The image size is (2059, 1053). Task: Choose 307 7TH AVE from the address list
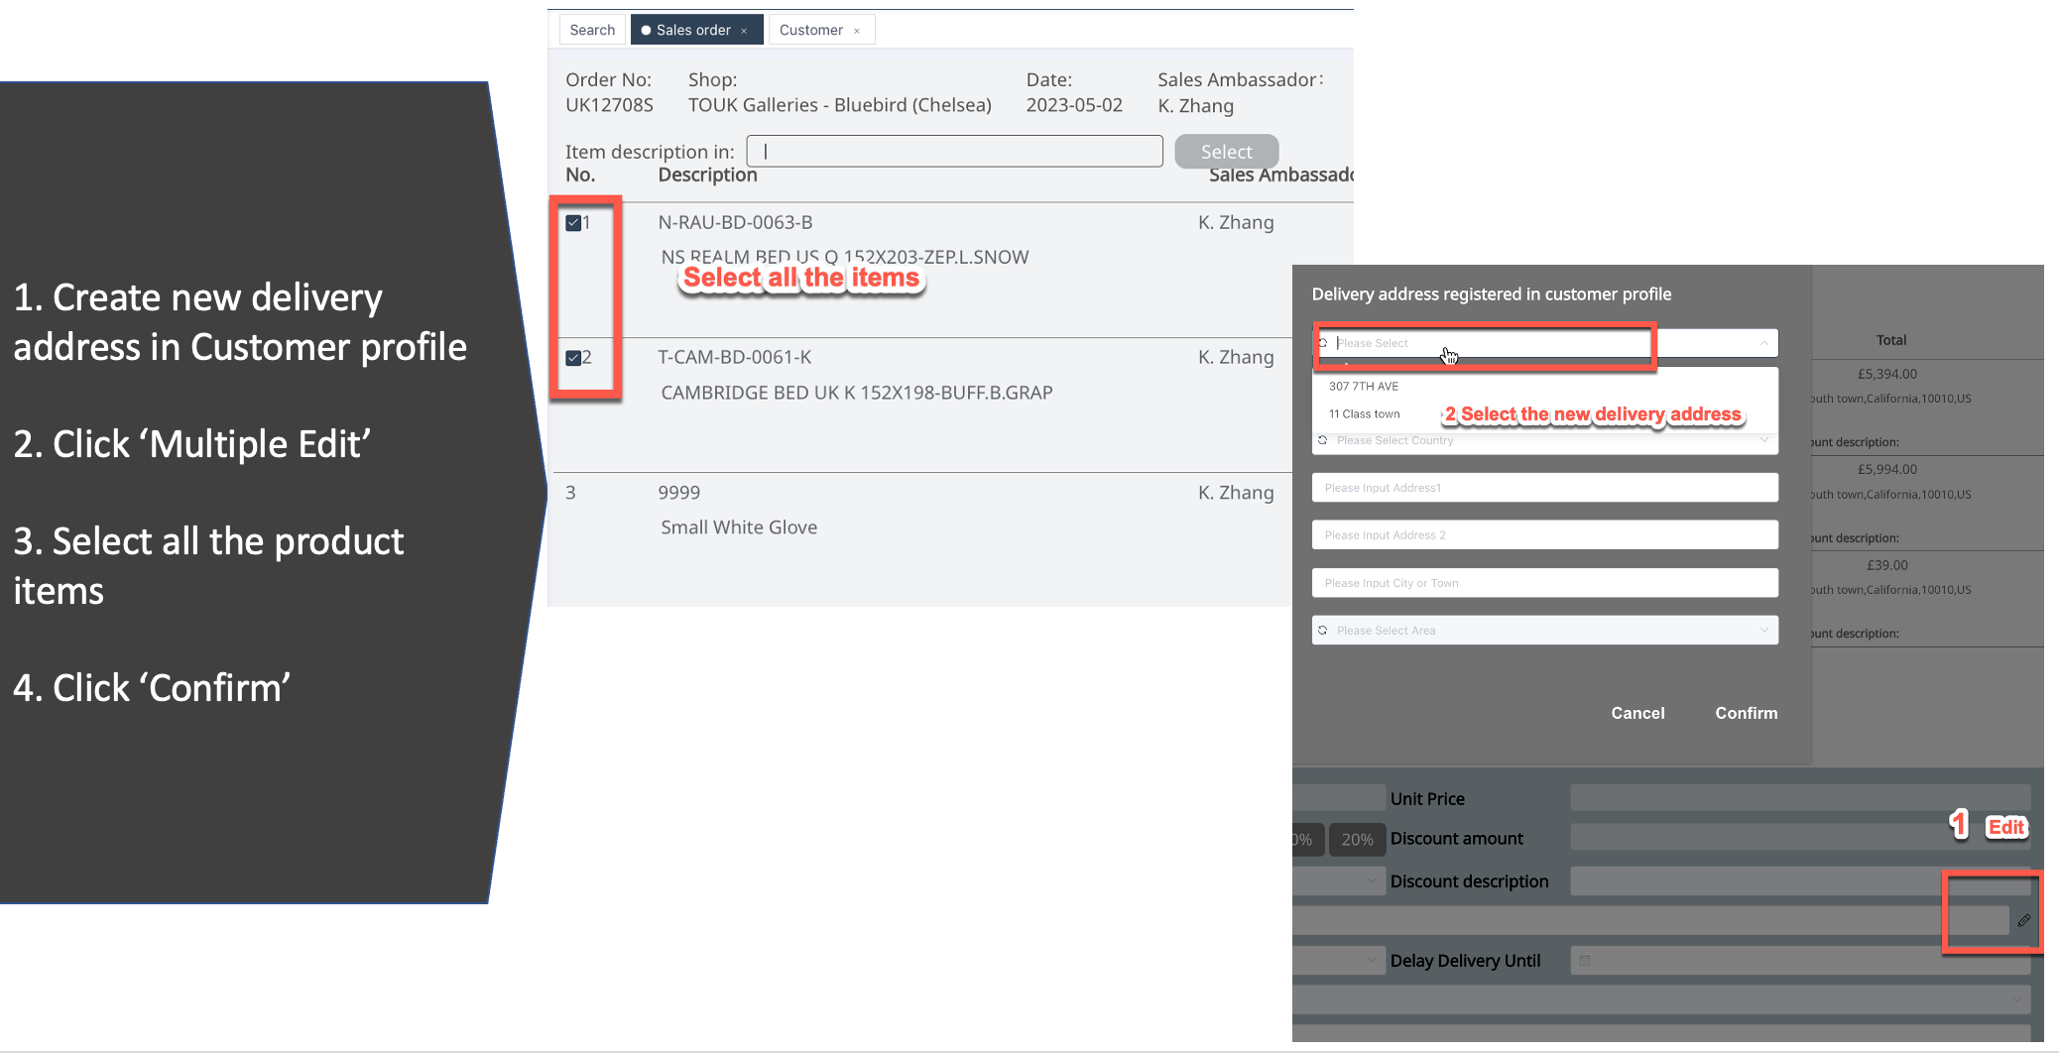(1364, 387)
